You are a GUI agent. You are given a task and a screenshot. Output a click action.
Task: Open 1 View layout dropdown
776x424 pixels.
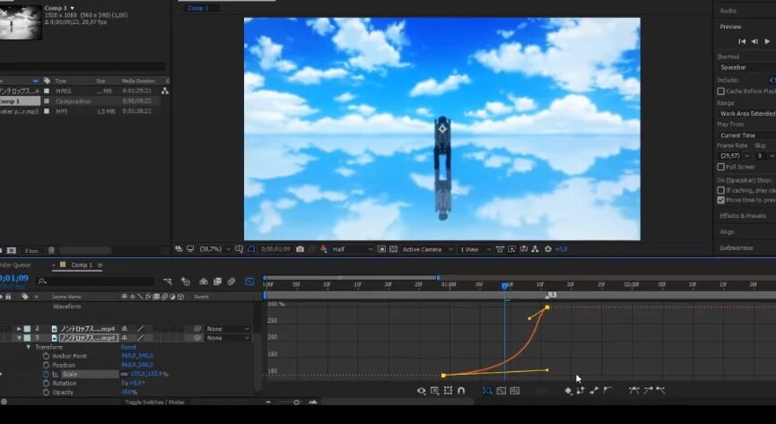coord(475,249)
